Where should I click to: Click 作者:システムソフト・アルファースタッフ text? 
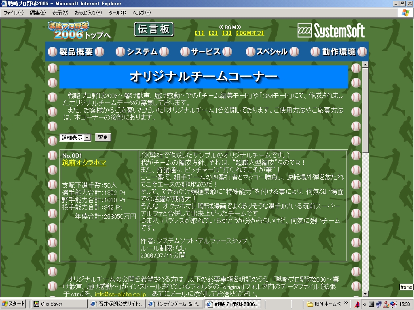(x=194, y=241)
